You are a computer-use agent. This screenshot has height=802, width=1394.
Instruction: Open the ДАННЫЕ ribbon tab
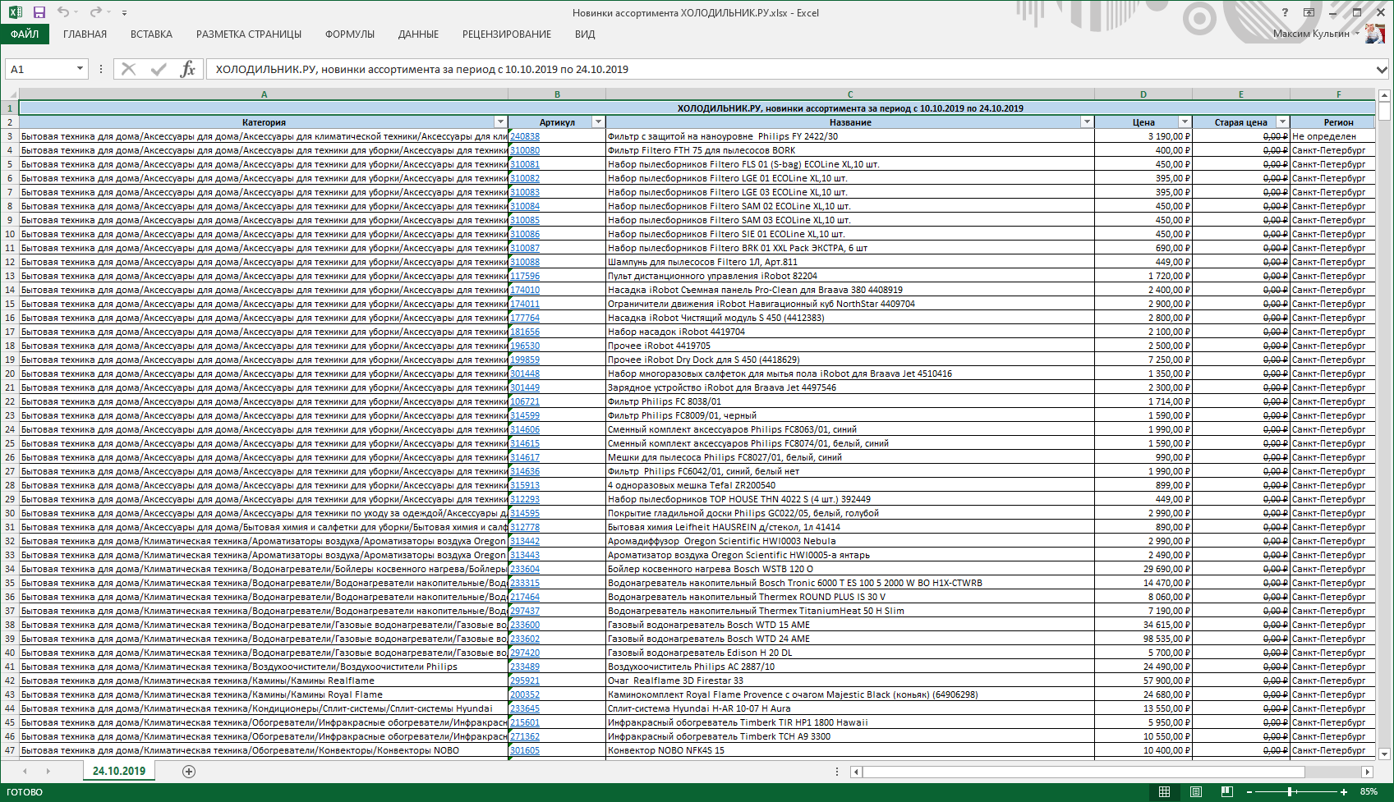coord(418,34)
